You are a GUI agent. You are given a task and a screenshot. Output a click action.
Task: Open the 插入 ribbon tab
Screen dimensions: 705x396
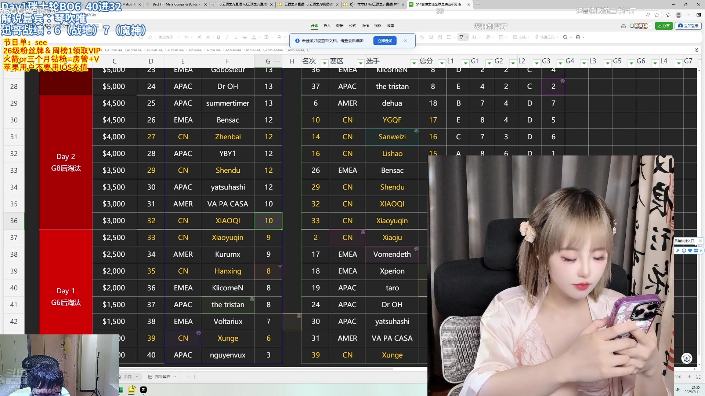(327, 26)
